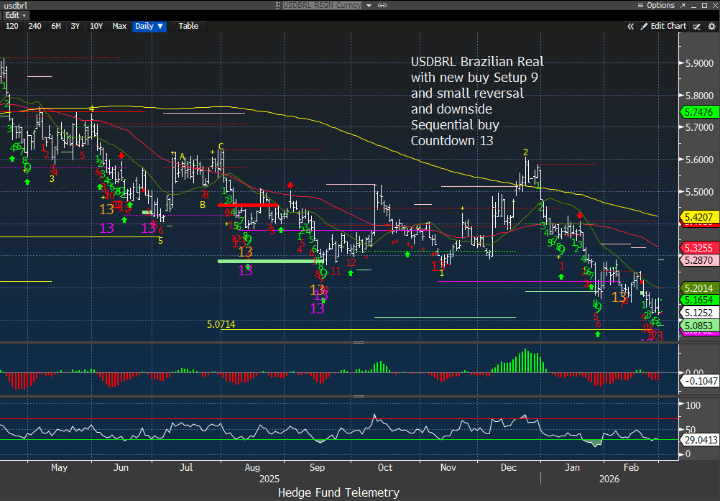Expand the Daily periodicity dropdown
The width and height of the screenshot is (720, 501).
click(149, 26)
